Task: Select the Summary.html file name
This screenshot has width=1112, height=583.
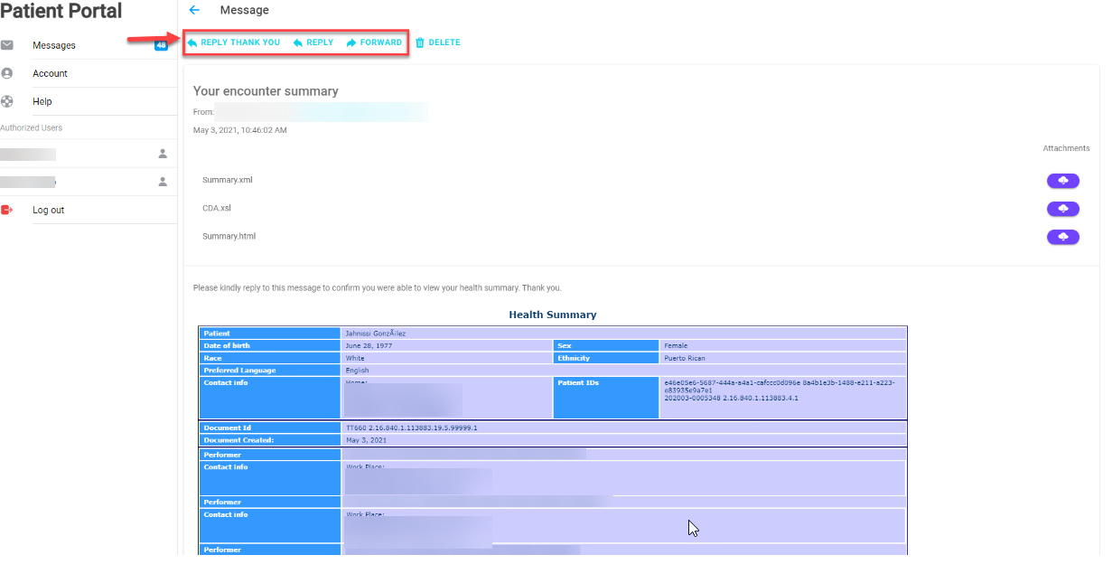Action: (229, 236)
